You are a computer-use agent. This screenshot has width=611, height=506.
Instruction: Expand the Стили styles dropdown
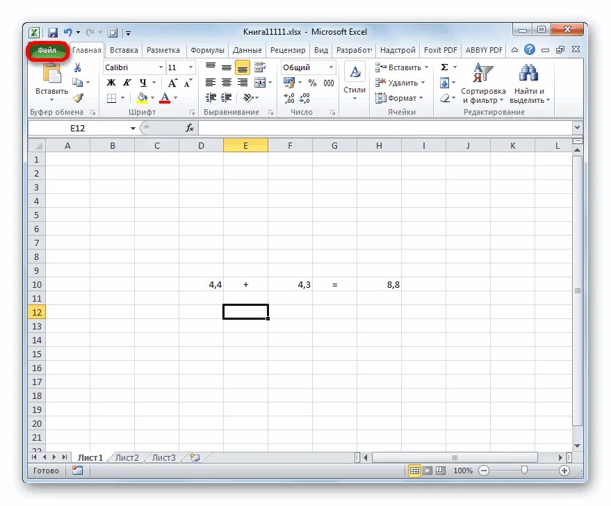pyautogui.click(x=355, y=98)
